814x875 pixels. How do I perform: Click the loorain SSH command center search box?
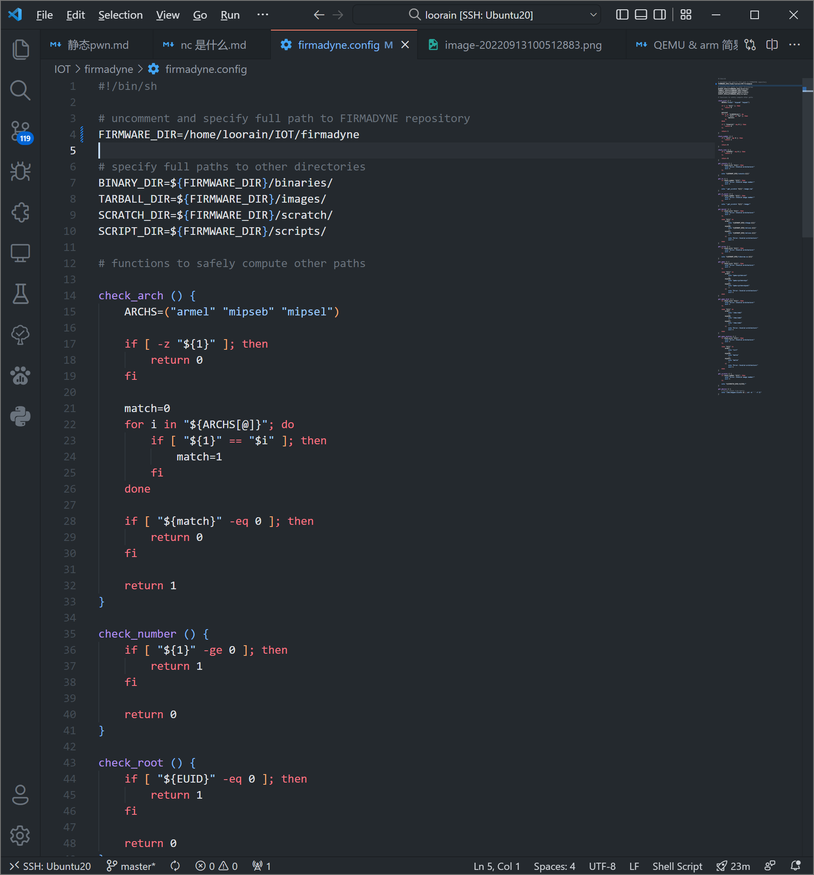tap(477, 15)
